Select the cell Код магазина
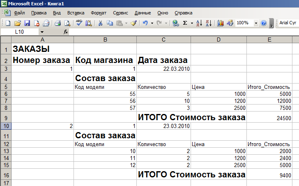The height and width of the screenshot is (186, 299). point(105,60)
